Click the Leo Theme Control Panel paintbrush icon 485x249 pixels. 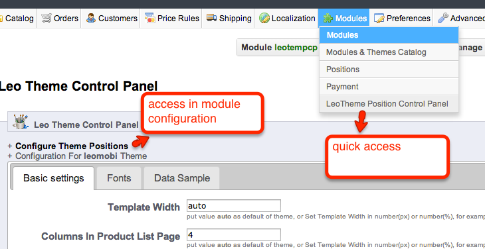[21, 121]
